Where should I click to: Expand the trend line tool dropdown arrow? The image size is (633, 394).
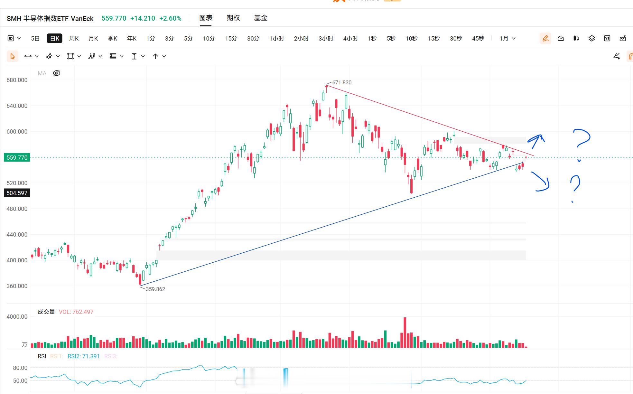[x=37, y=56]
